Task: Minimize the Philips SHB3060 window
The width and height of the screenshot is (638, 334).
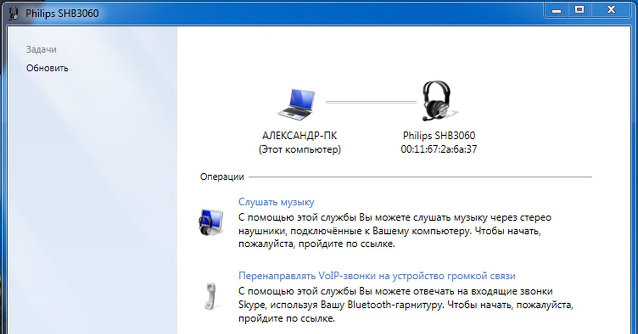Action: (x=556, y=9)
